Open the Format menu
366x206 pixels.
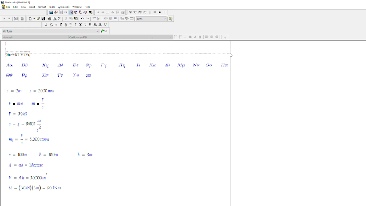coord(42,7)
